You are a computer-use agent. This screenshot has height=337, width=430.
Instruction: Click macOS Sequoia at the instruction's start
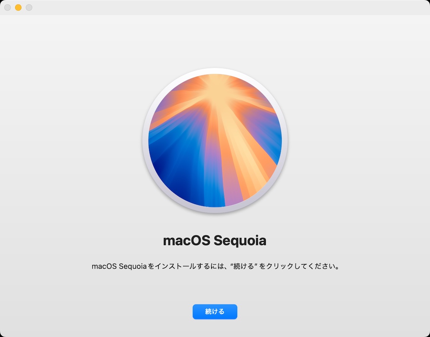(x=119, y=266)
